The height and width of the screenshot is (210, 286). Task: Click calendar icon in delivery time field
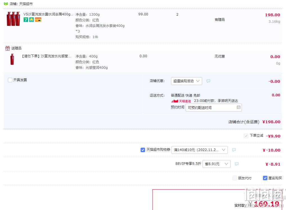(238, 107)
